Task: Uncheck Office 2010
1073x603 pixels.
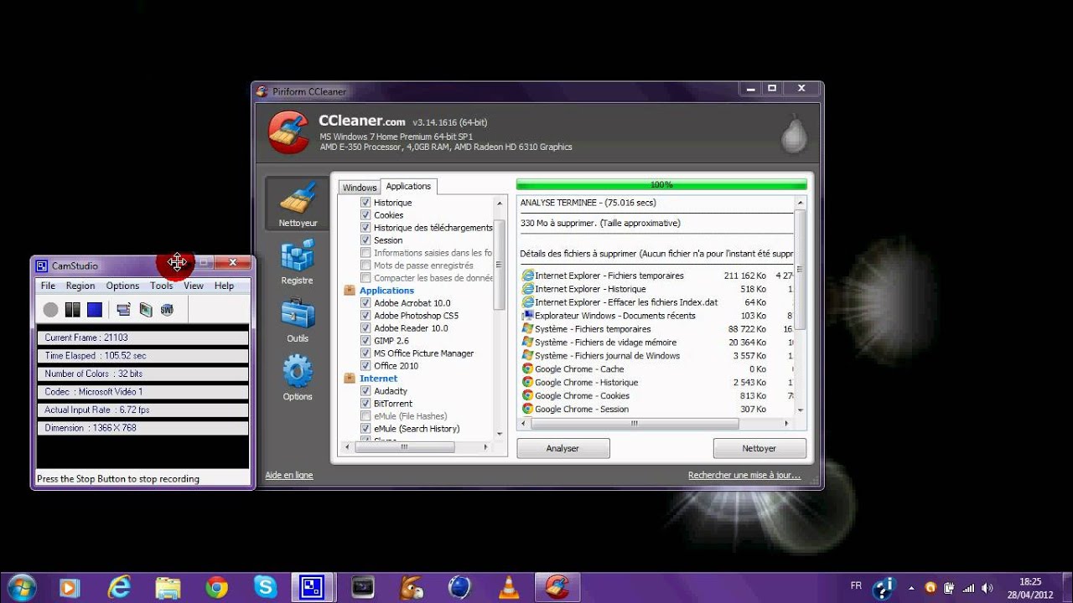Action: [365, 366]
